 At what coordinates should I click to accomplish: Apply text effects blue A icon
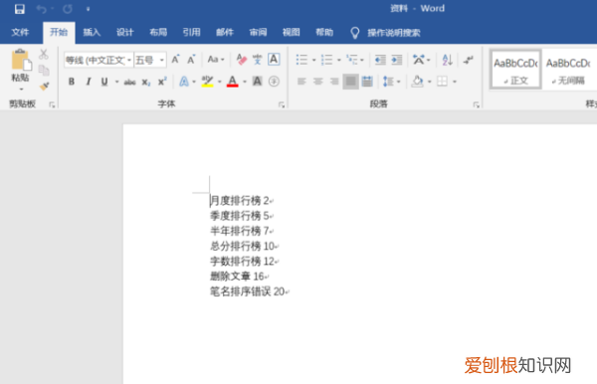pyautogui.click(x=184, y=82)
